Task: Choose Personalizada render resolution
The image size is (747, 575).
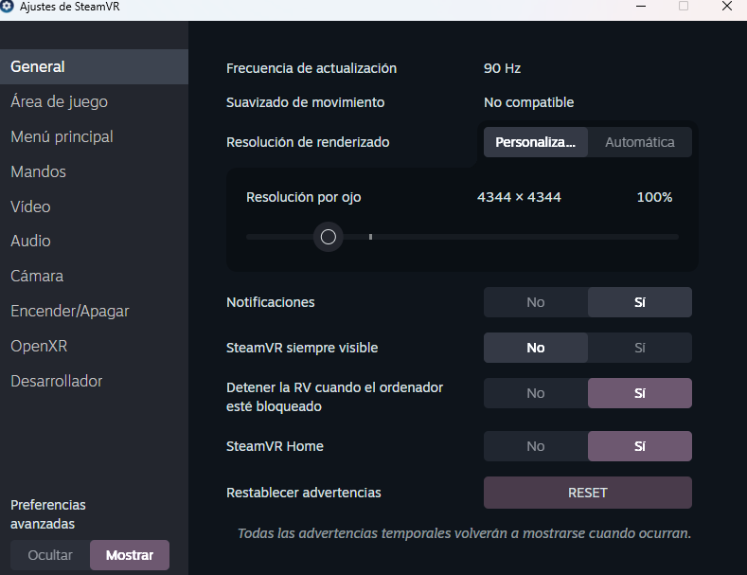Action: (x=536, y=142)
